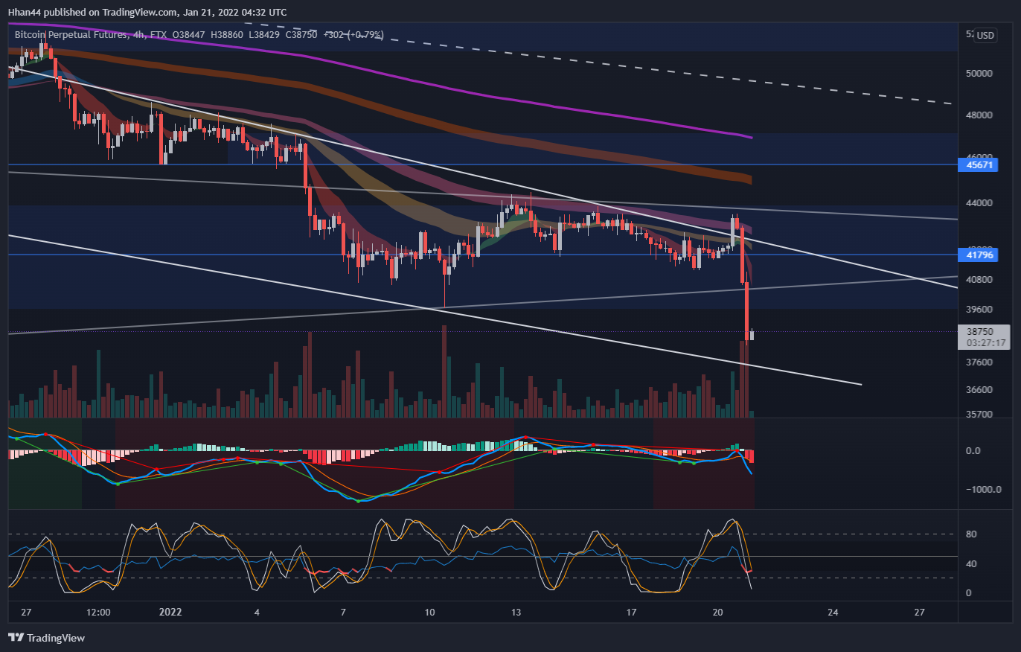Click the 17 date label on time axis
The width and height of the screenshot is (1021, 652).
click(631, 613)
